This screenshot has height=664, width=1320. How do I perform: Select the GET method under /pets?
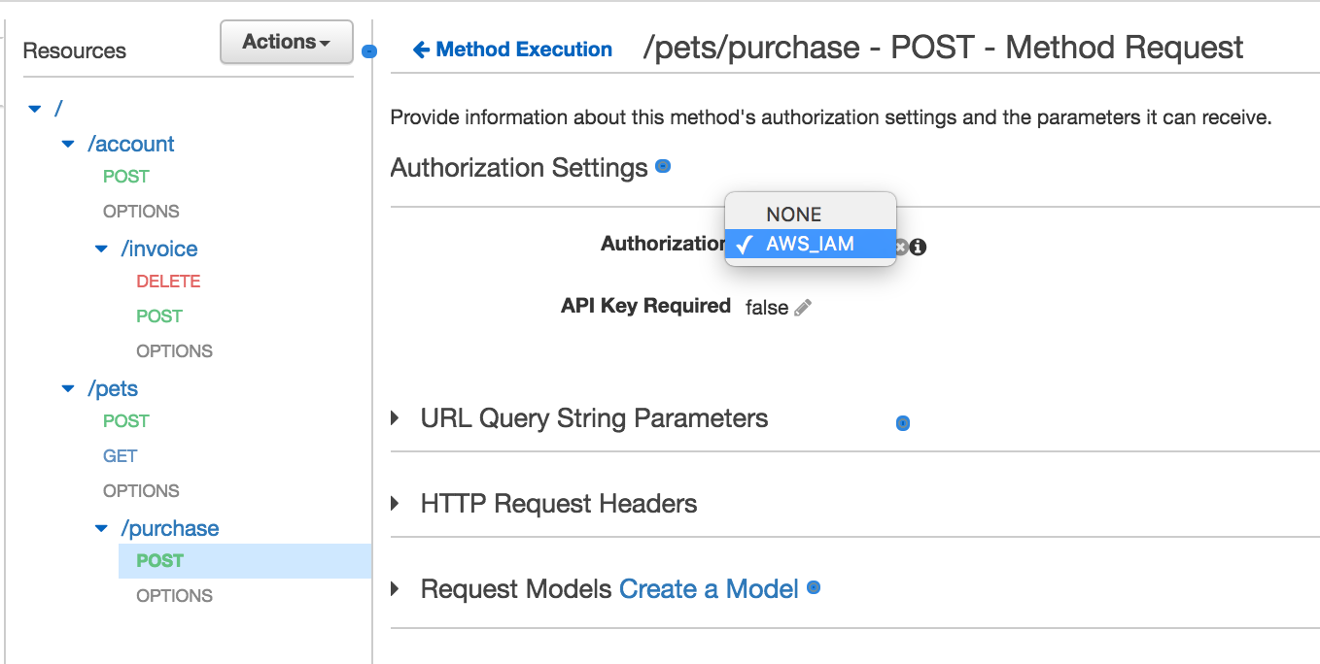(121, 456)
